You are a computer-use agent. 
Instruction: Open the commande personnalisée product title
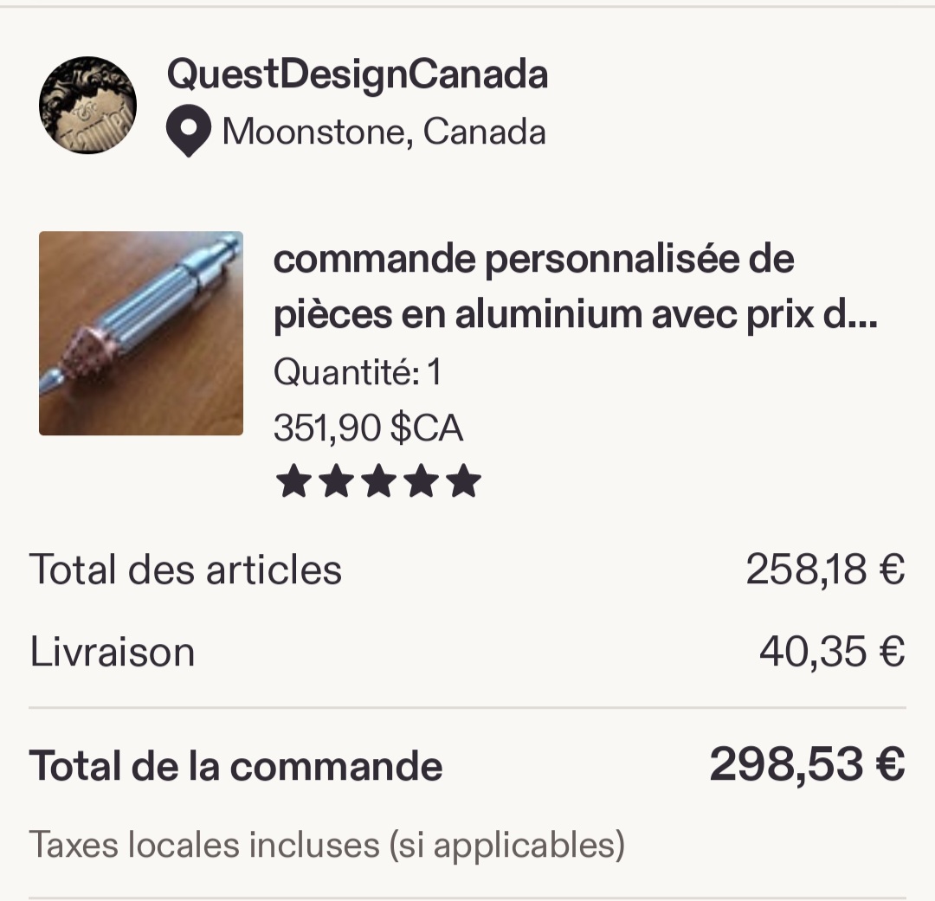coord(576,288)
